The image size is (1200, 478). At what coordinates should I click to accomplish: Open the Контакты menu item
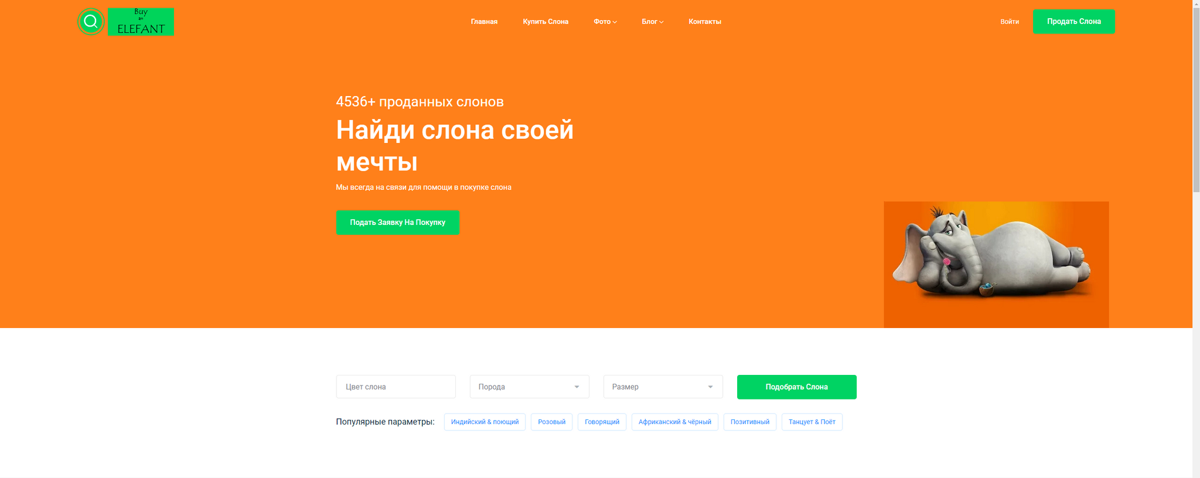[705, 22]
